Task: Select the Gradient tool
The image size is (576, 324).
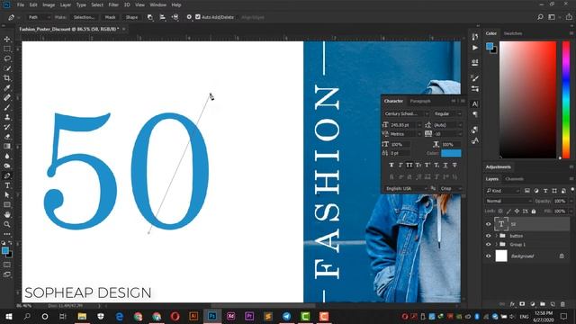Action: (x=7, y=146)
